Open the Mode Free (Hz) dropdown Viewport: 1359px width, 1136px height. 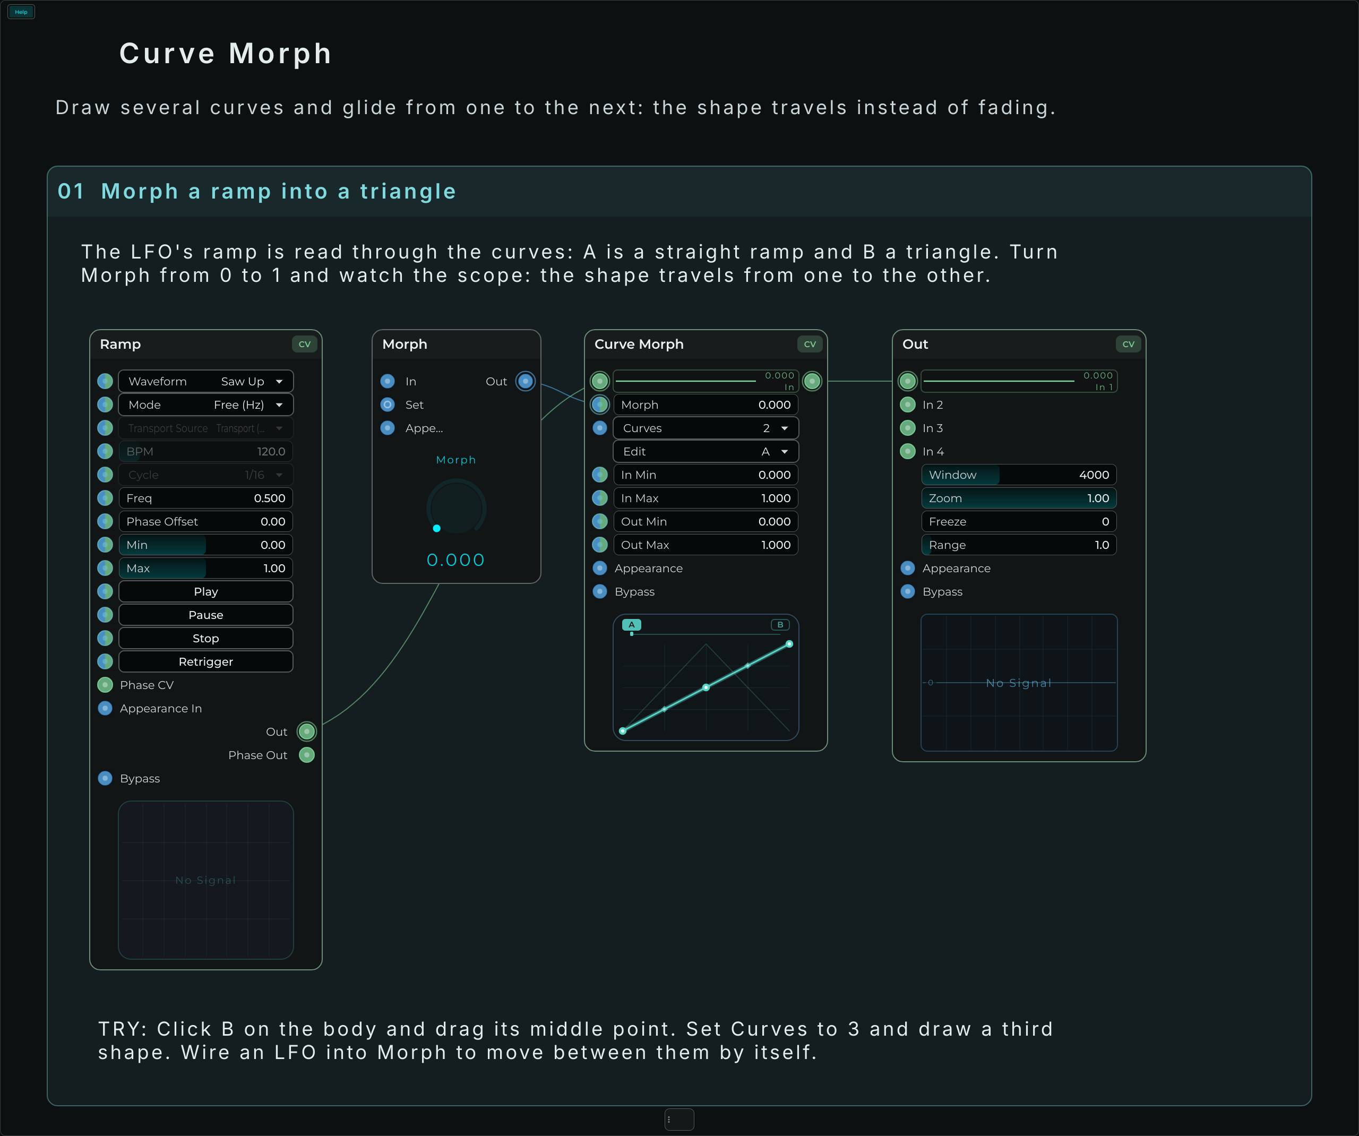(x=206, y=405)
